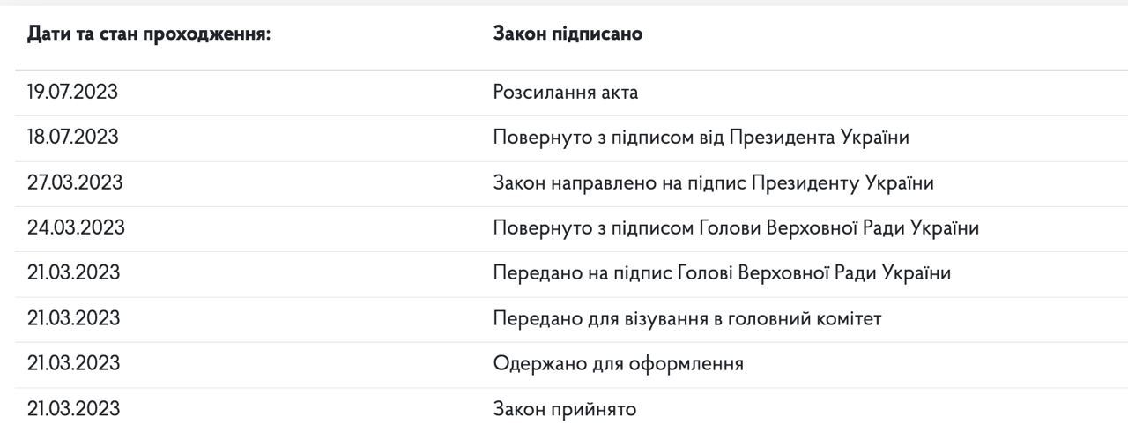Select the date 24.03.2023
The image size is (1128, 432).
(x=76, y=228)
